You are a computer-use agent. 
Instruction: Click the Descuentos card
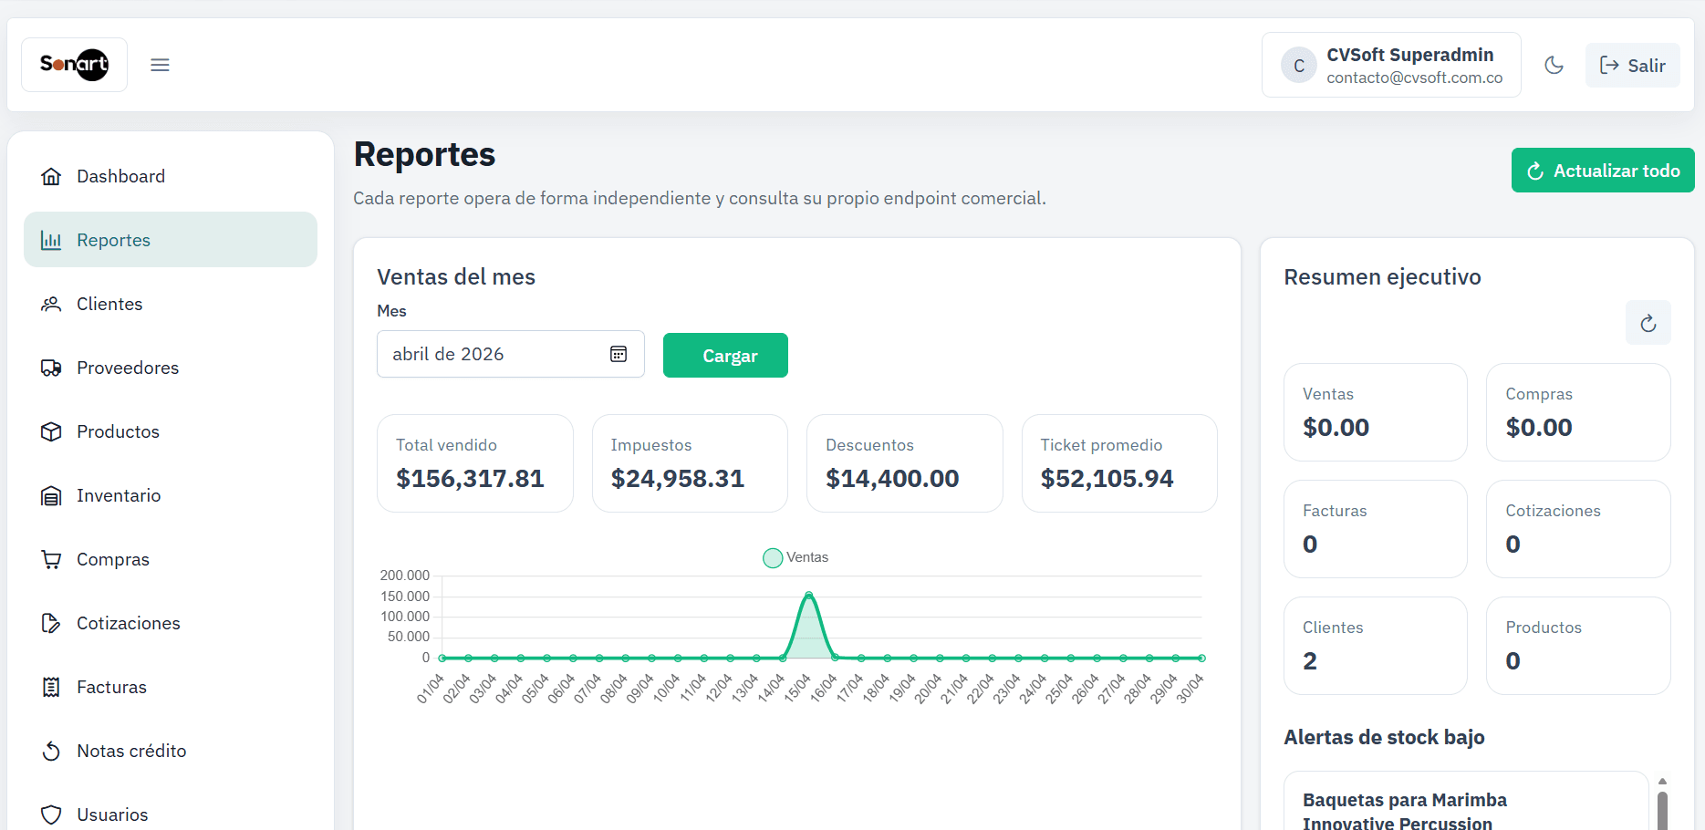(905, 463)
